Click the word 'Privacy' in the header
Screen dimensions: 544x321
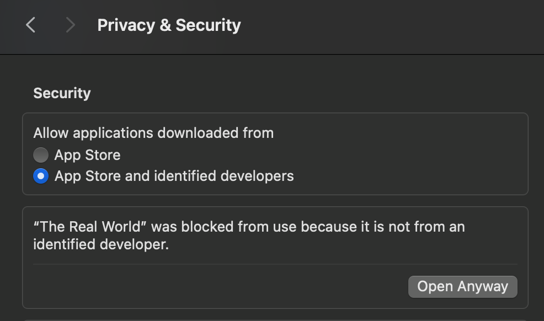point(126,25)
